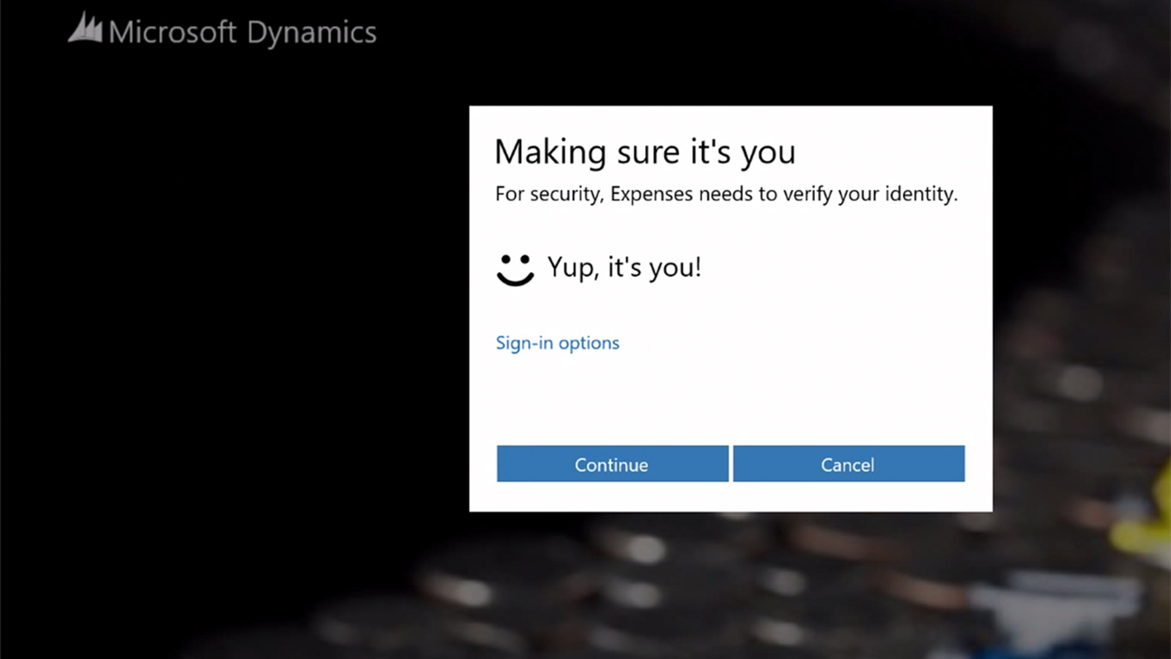Click the Windows Hello smiley face icon
Viewport: 1171px width, 659px height.
[515, 269]
